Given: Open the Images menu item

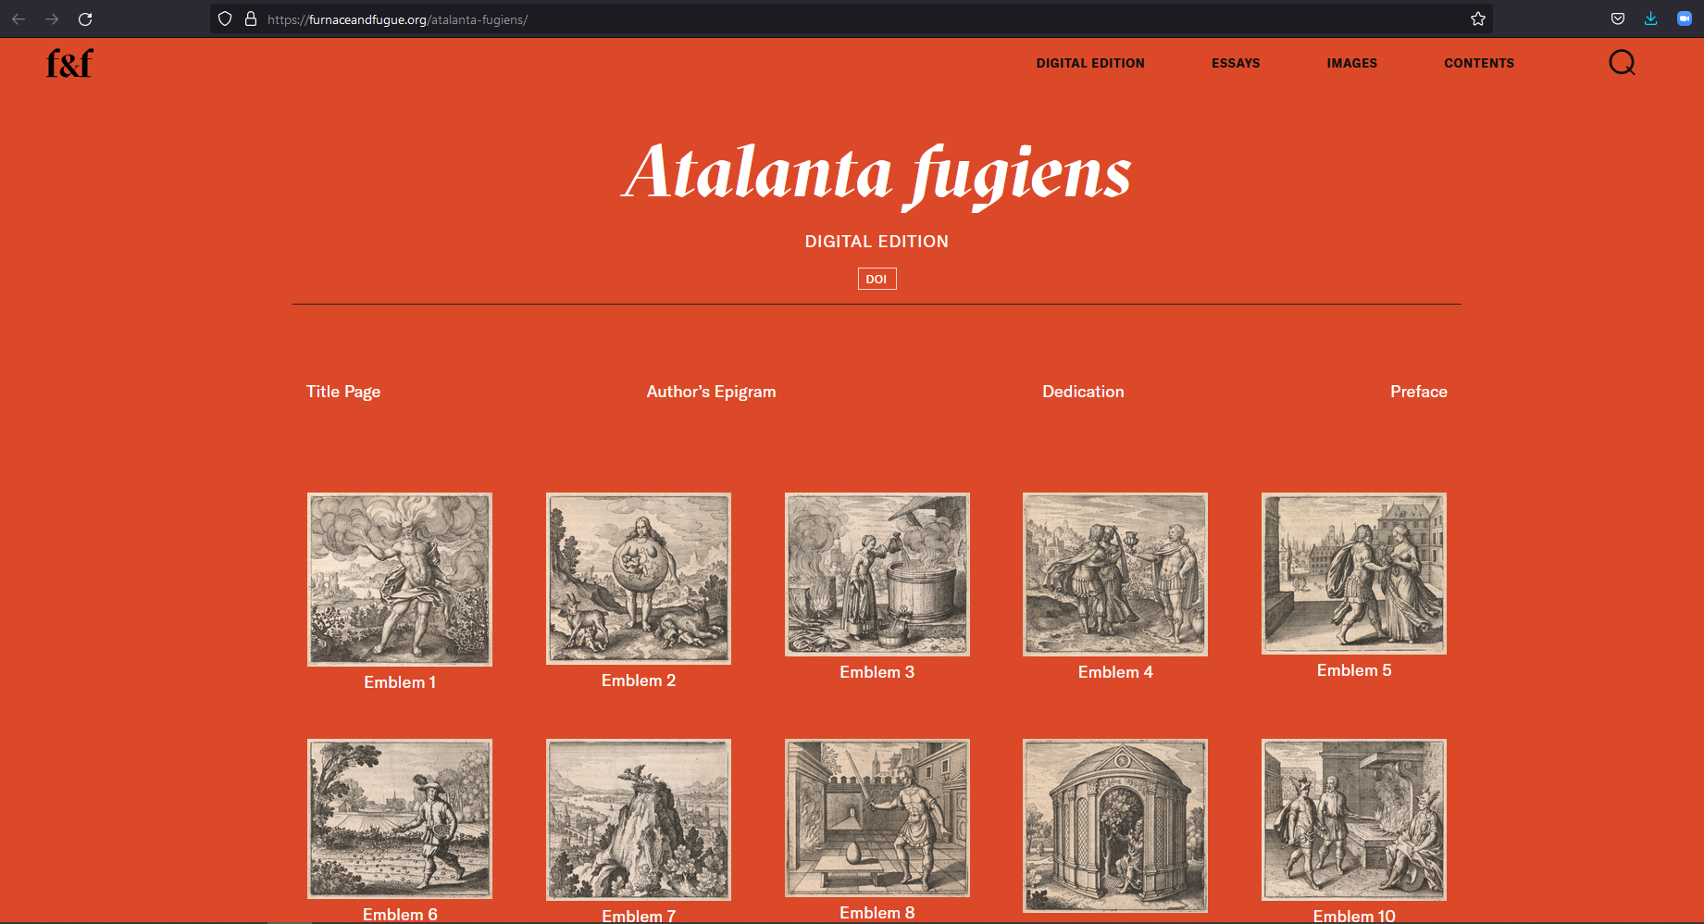Looking at the screenshot, I should [x=1351, y=63].
